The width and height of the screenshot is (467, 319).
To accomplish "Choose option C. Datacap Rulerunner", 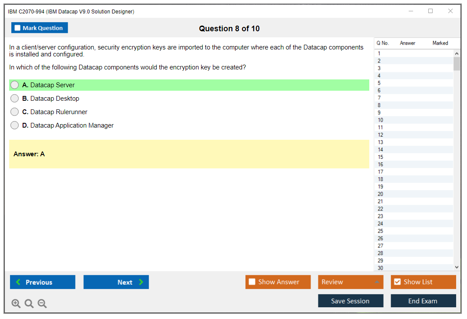I will pyautogui.click(x=15, y=112).
